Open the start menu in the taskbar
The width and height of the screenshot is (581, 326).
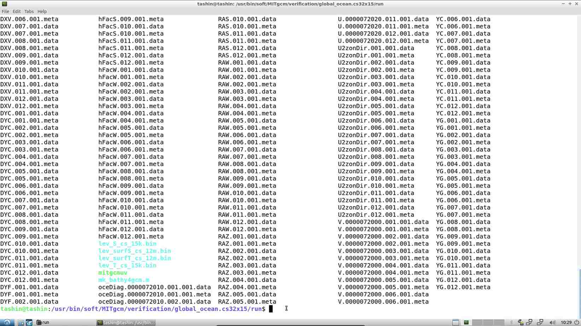[7, 322]
